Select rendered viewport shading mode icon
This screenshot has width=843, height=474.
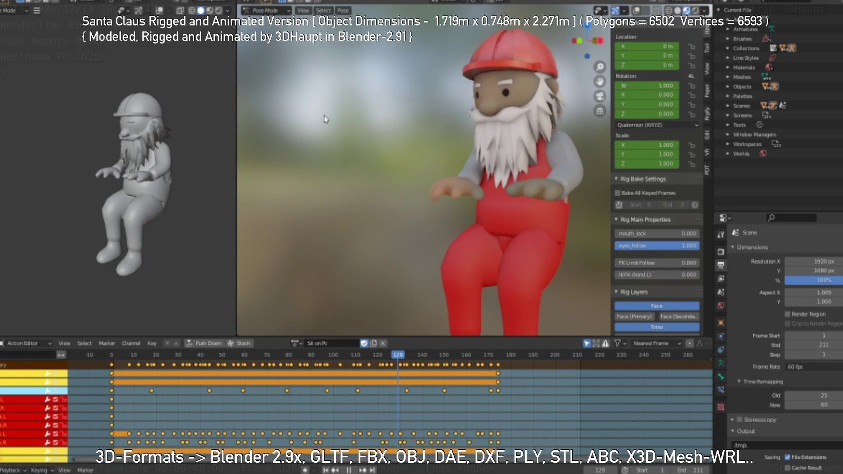click(x=696, y=10)
